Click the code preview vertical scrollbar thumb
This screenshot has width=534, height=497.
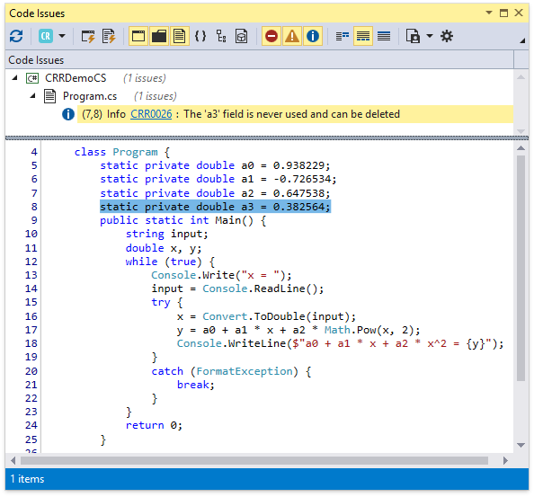tap(521, 268)
